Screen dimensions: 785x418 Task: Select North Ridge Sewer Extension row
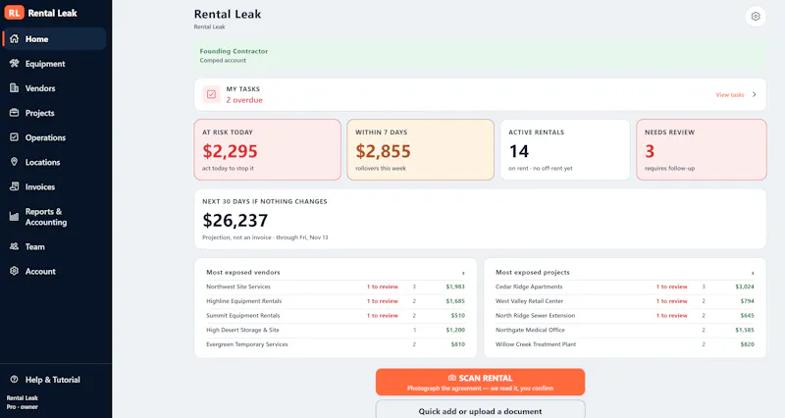click(x=625, y=316)
